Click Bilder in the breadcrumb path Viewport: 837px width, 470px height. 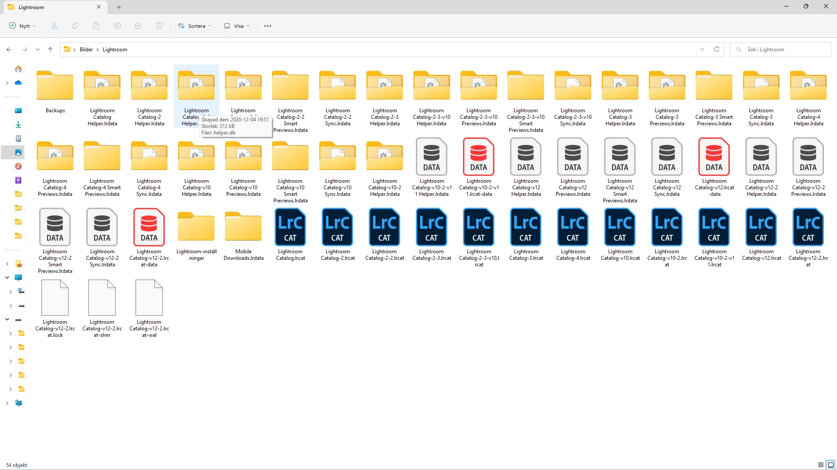(x=86, y=50)
